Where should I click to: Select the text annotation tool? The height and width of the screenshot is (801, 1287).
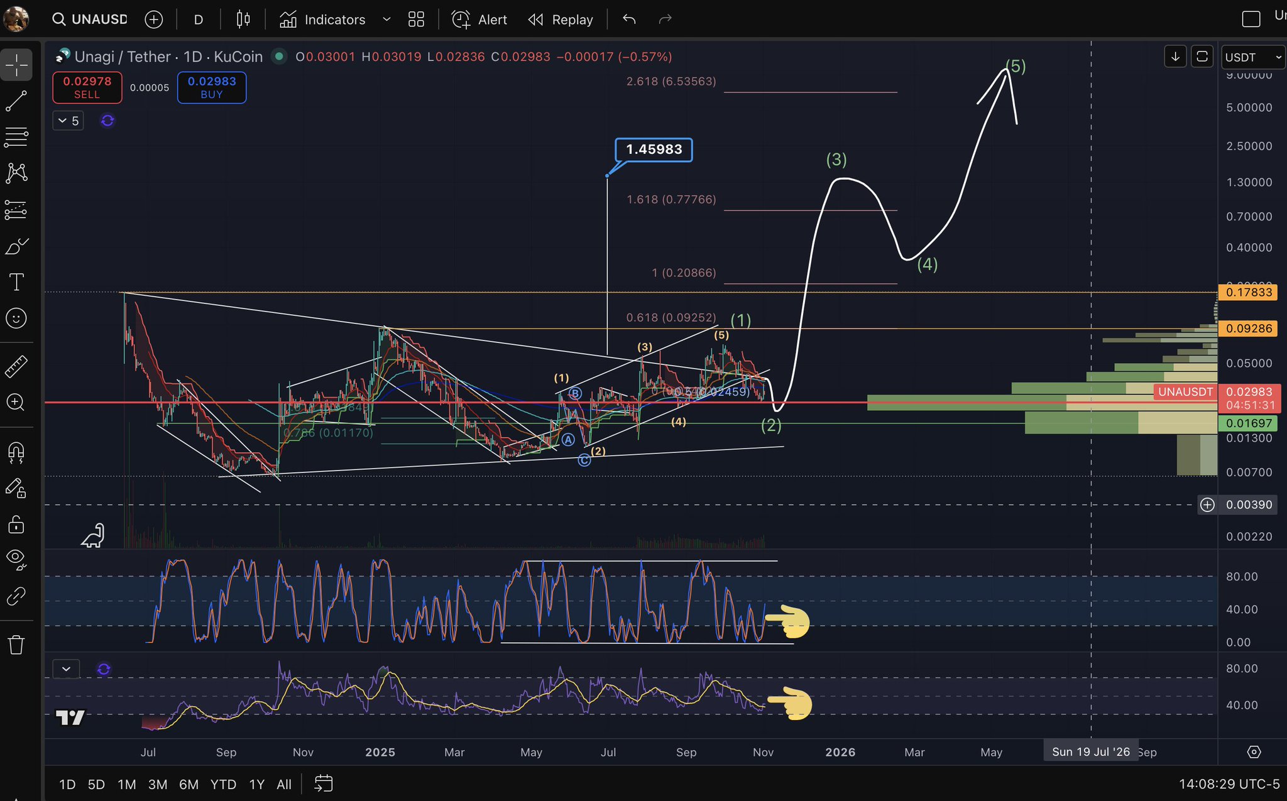(16, 282)
